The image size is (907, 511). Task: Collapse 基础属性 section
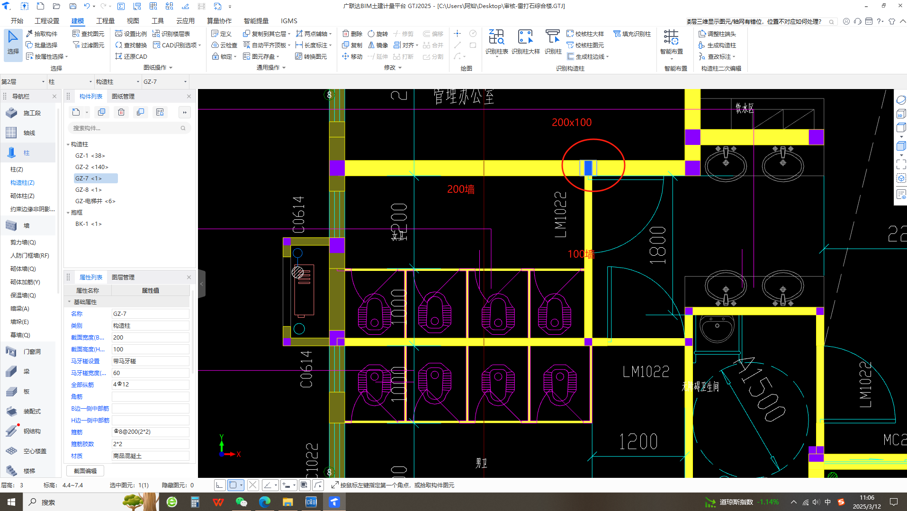tap(69, 302)
